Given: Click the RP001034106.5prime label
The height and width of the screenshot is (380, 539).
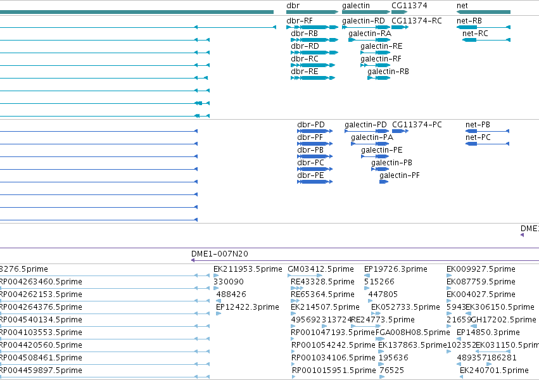Looking at the screenshot, I should (333, 358).
